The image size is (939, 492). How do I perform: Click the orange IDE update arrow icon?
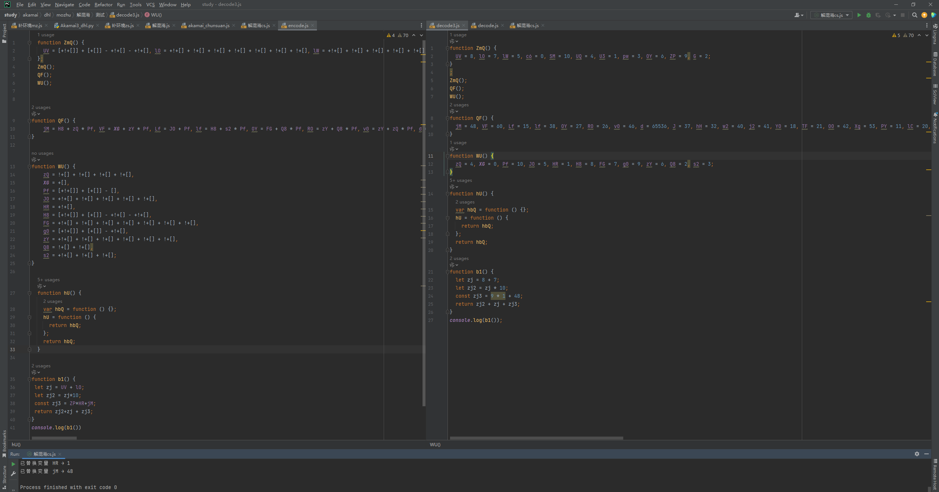click(924, 15)
